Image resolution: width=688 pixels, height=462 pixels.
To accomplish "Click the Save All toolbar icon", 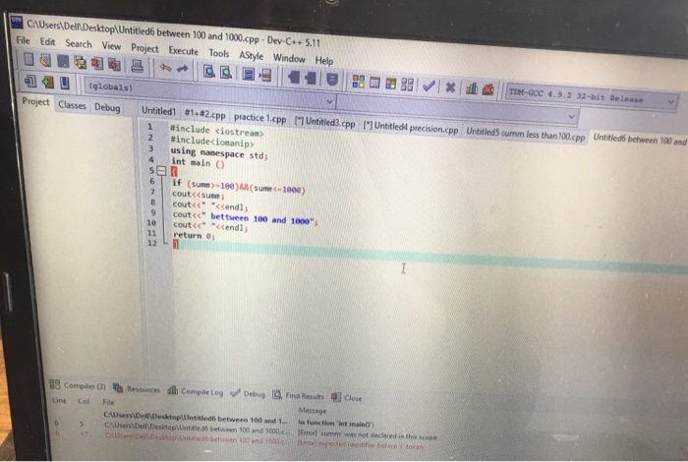I will 80,62.
